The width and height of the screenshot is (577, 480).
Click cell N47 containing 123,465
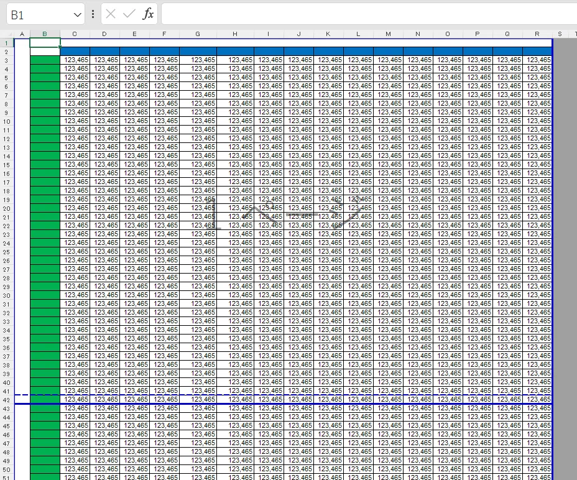[418, 443]
